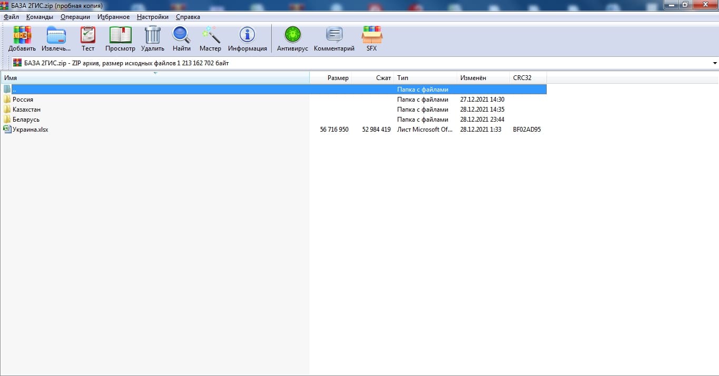This screenshot has width=719, height=376.
Task: Expand the address bar path dropdown arrow
Action: pos(715,63)
